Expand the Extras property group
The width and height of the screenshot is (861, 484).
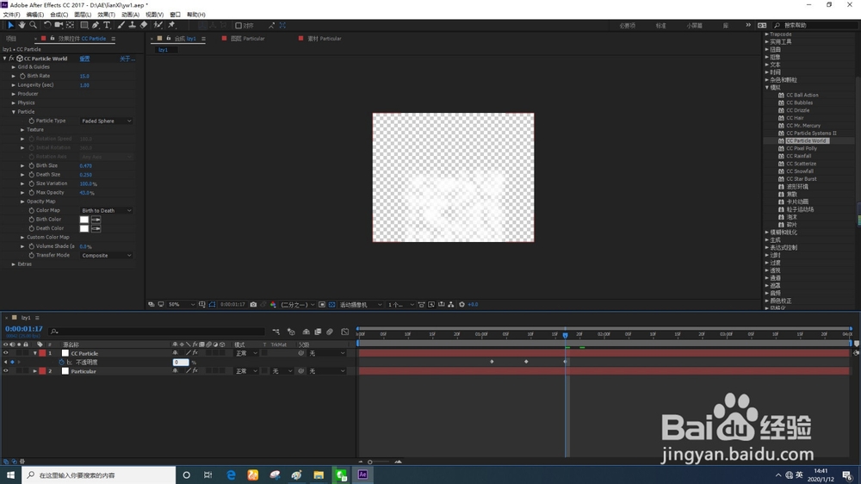click(14, 264)
